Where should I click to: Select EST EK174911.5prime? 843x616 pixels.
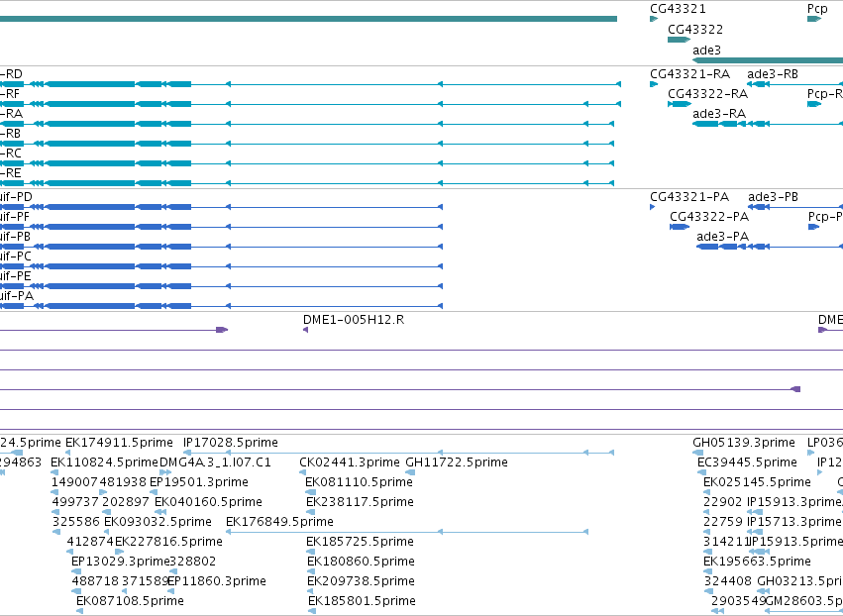[x=119, y=443]
